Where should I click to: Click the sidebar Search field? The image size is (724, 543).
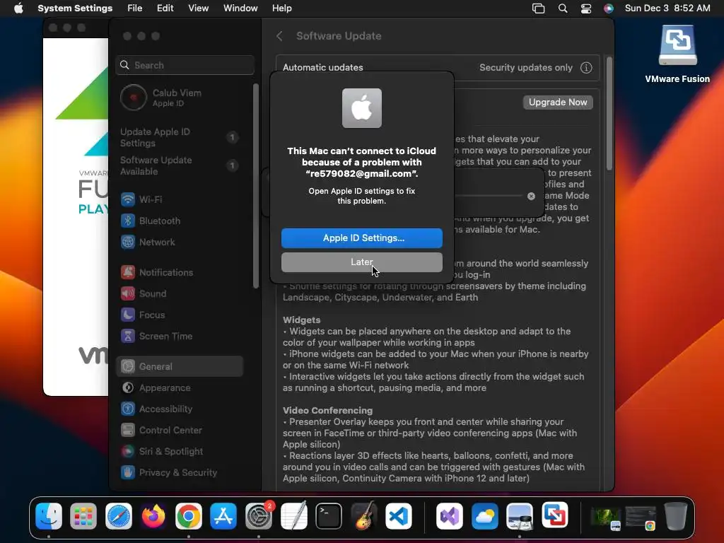185,65
